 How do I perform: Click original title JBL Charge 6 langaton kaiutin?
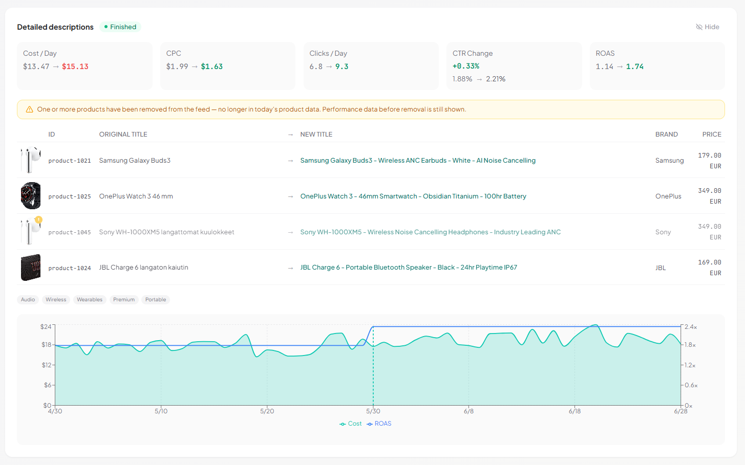(x=144, y=268)
